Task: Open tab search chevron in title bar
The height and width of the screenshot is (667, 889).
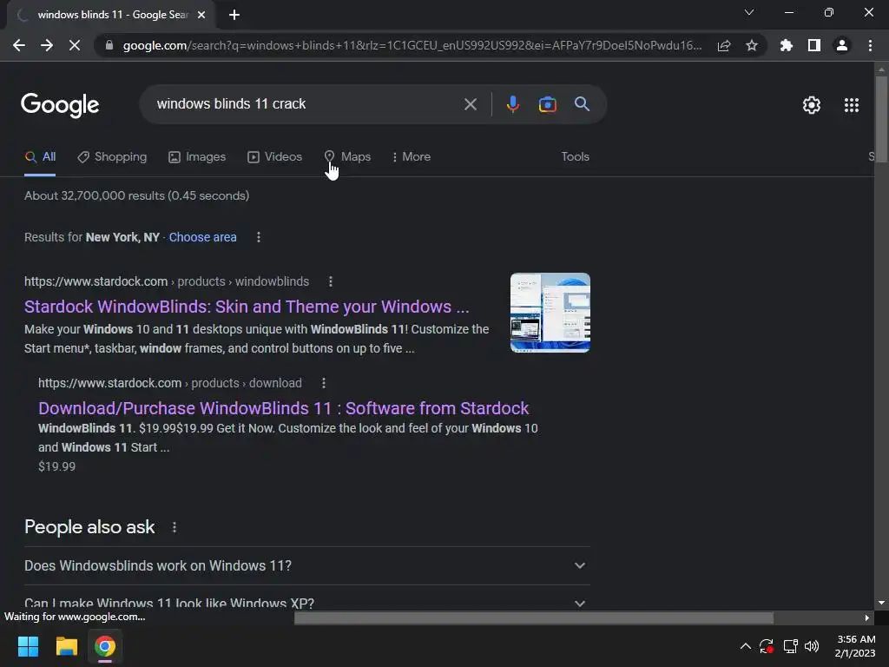Action: click(x=749, y=12)
